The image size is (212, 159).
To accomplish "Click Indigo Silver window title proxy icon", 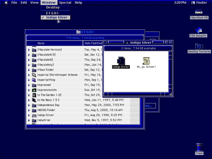I will tap(127, 43).
